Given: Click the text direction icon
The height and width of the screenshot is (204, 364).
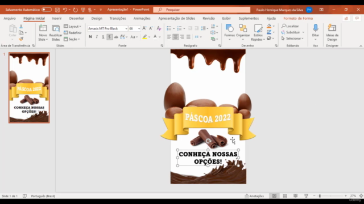Looking at the screenshot, I should click(x=213, y=26).
